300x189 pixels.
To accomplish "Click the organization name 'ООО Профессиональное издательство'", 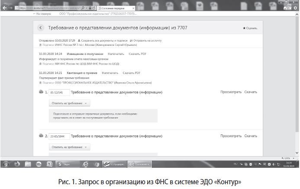I will pyautogui.click(x=97, y=14).
